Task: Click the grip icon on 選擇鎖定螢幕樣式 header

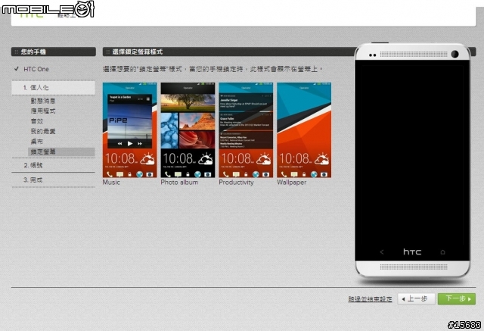Action: [107, 52]
